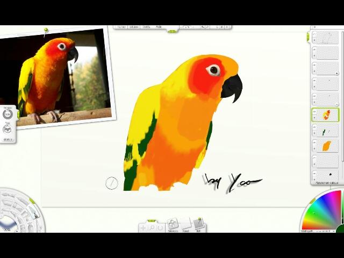This screenshot has width=344, height=258.
Task: Select the rotate canvas tool
Action: (160, 228)
